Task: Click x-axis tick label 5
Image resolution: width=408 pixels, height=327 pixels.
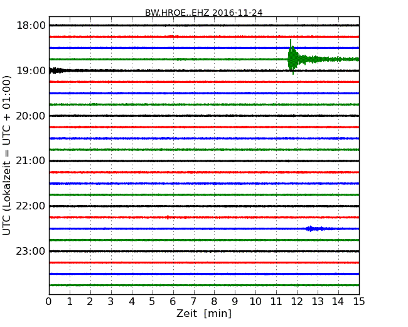Action: point(153,302)
